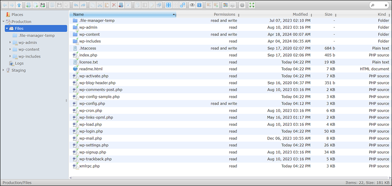Click the Extract archive toolbar icon
Image resolution: width=392 pixels, height=186 pixels.
[x=209, y=5]
